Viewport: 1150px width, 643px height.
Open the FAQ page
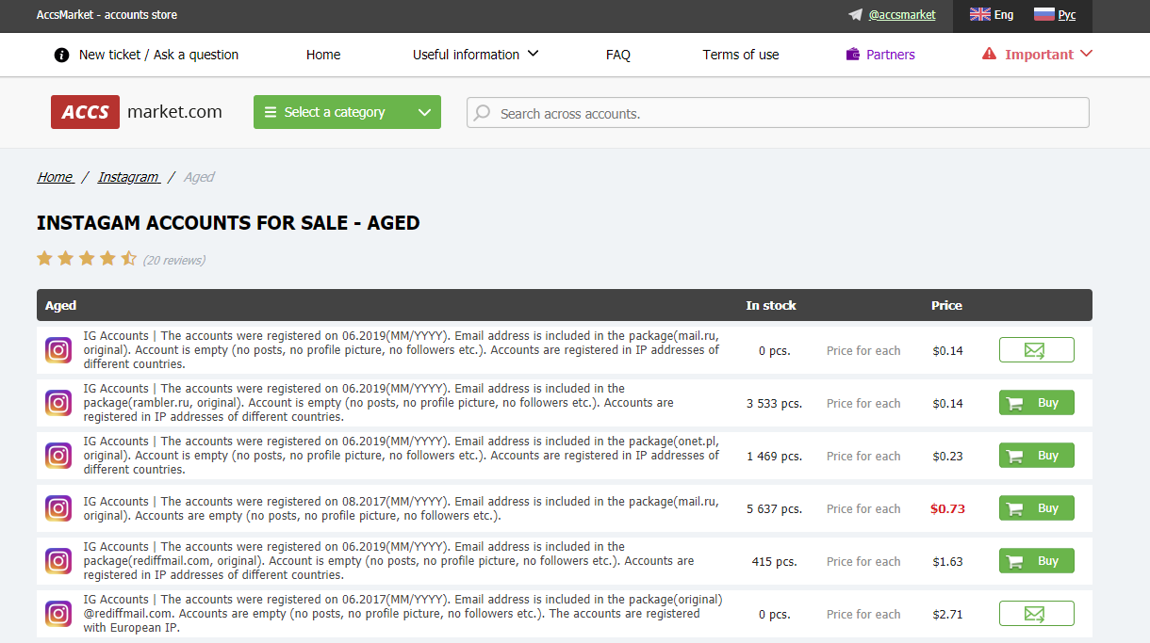(618, 55)
